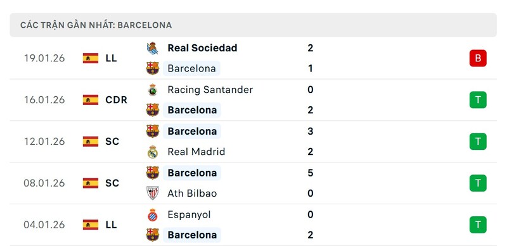The image size is (507, 246).
Task: Click green T badge for Espanyol match
Action: coord(478,224)
